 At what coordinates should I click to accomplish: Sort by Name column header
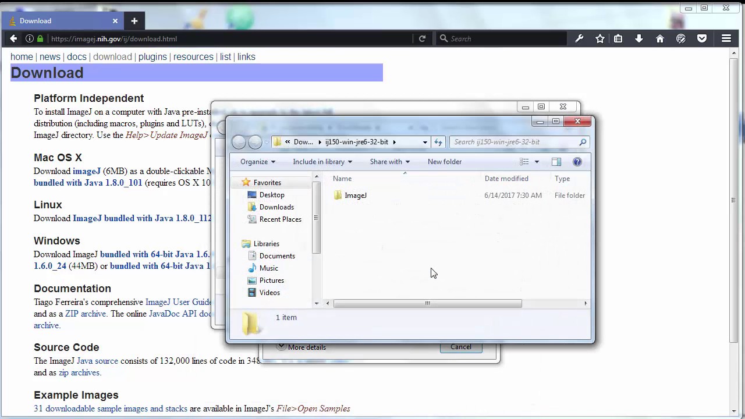click(x=342, y=179)
